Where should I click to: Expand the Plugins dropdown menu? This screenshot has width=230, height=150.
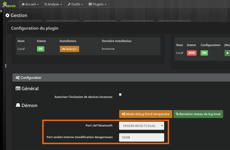point(97,4)
